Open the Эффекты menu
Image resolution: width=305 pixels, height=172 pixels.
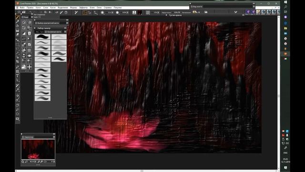coord(83,8)
